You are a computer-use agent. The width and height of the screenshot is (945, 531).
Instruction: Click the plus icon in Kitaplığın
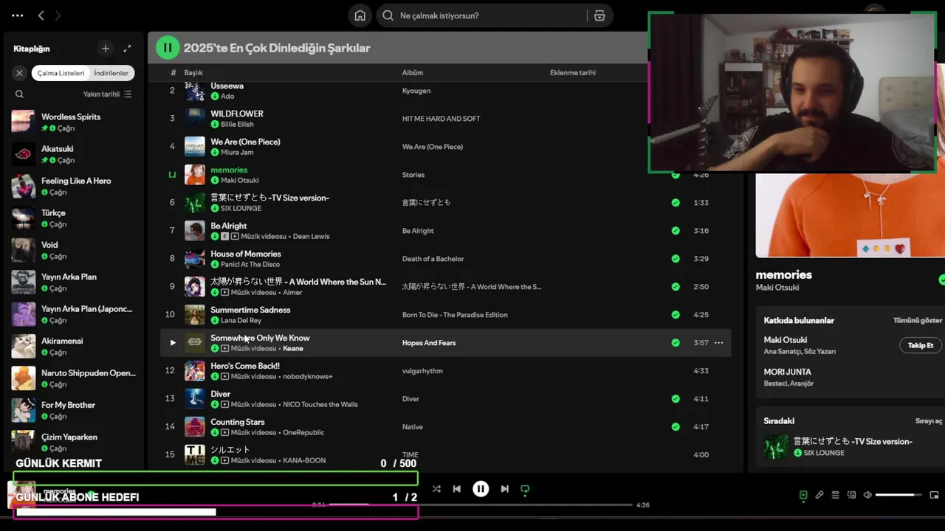click(x=106, y=49)
